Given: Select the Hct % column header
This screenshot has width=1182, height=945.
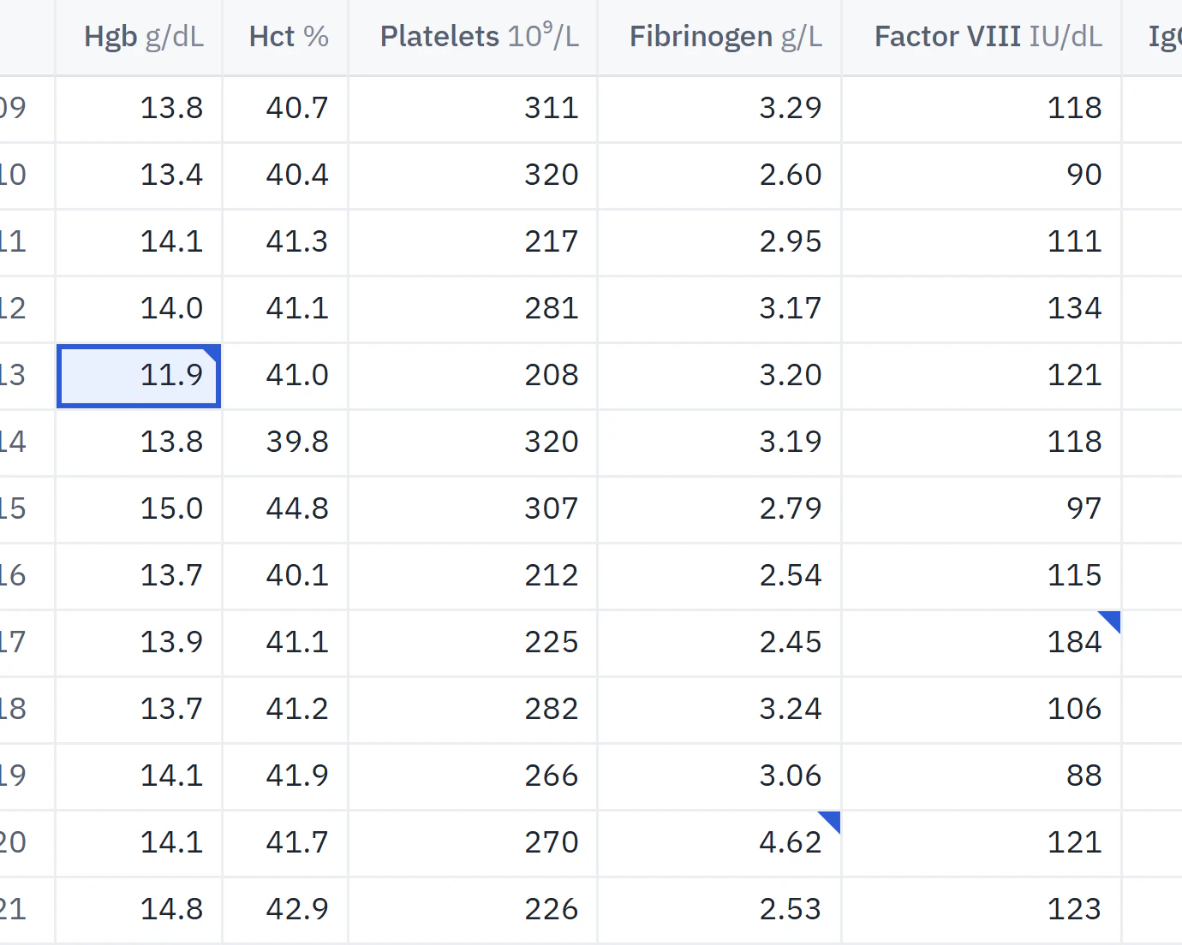Looking at the screenshot, I should [x=285, y=37].
